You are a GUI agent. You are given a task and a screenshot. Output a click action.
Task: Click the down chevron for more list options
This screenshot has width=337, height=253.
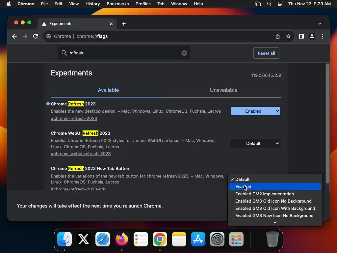(x=275, y=222)
